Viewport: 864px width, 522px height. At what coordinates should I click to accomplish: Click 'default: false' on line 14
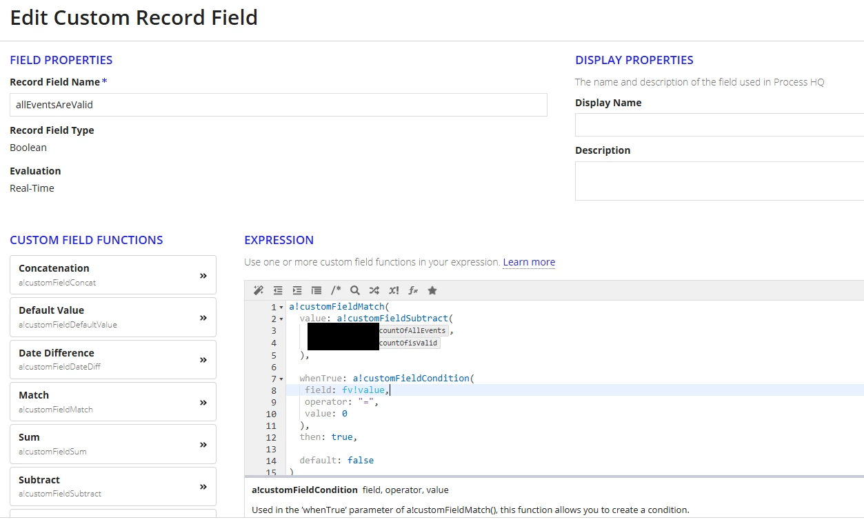[x=336, y=461]
